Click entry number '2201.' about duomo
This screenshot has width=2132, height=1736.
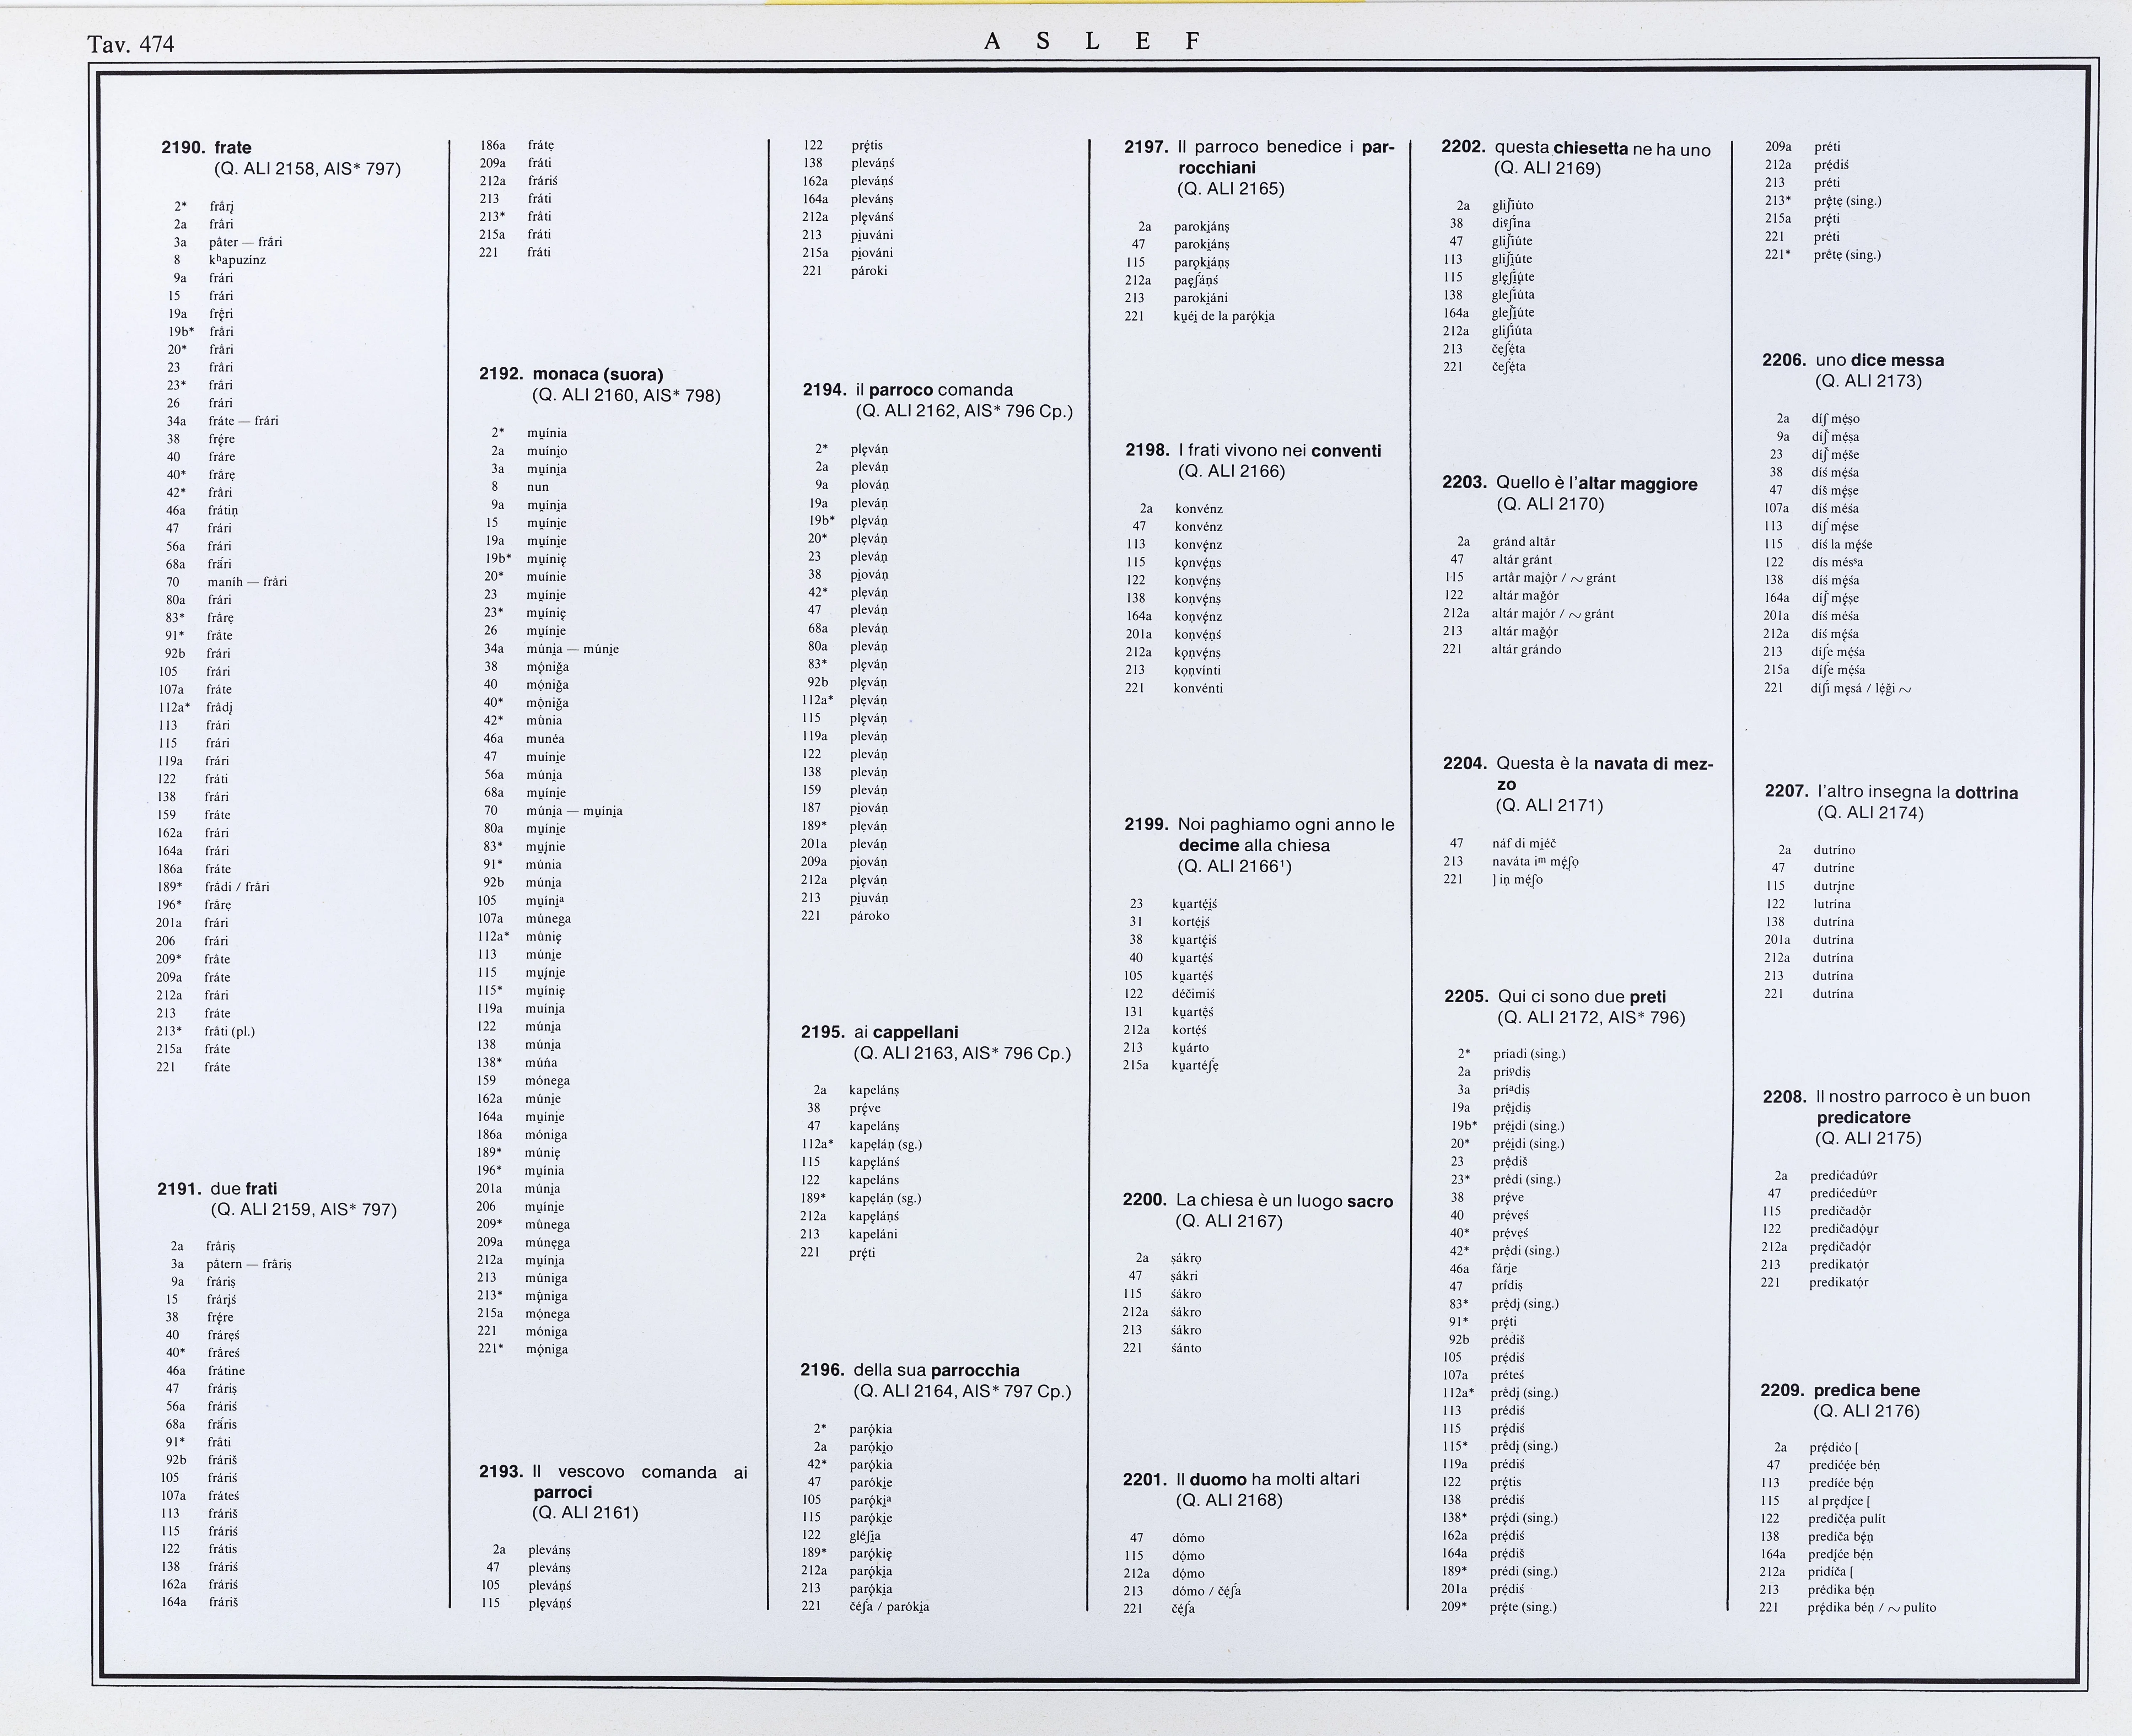(1144, 1479)
